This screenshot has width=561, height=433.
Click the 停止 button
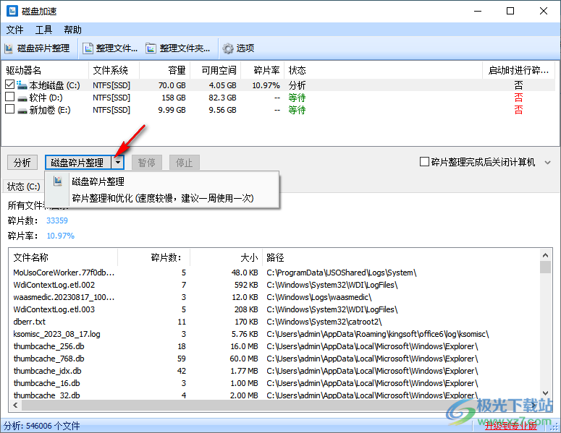pyautogui.click(x=185, y=163)
